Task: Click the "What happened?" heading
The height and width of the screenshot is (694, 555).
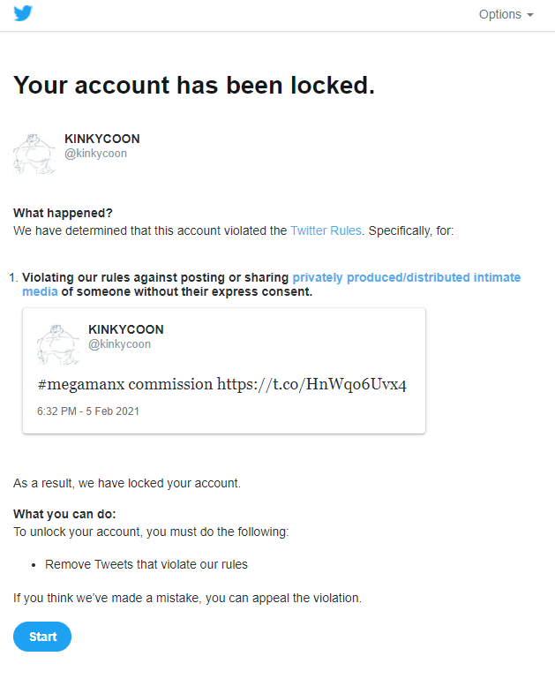Action: pos(64,213)
